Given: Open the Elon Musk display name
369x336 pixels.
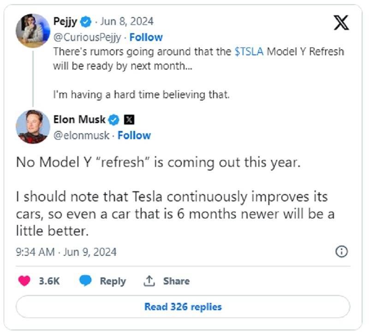Looking at the screenshot, I should (82, 120).
